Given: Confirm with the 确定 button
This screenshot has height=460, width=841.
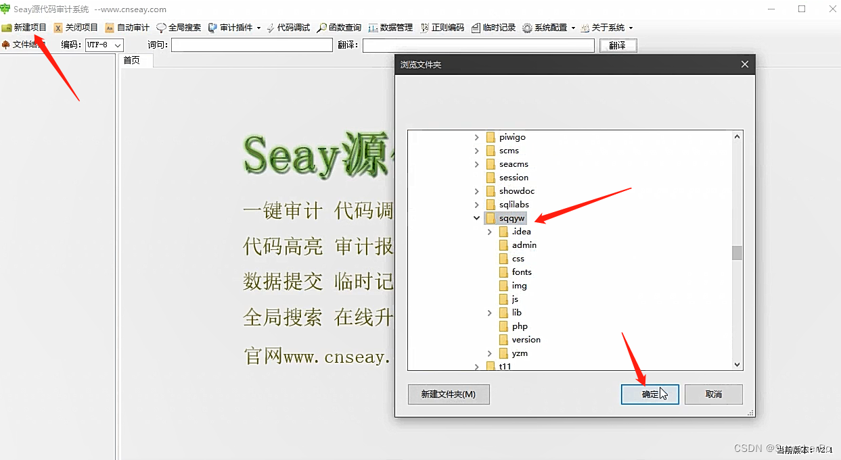Looking at the screenshot, I should 650,394.
